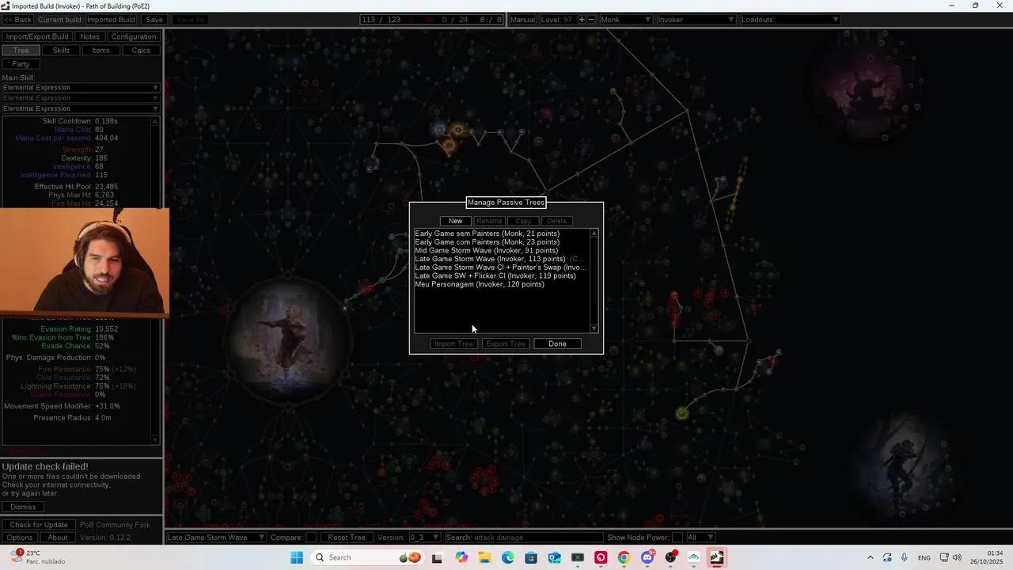Click the taskbar Search box

coord(369,557)
